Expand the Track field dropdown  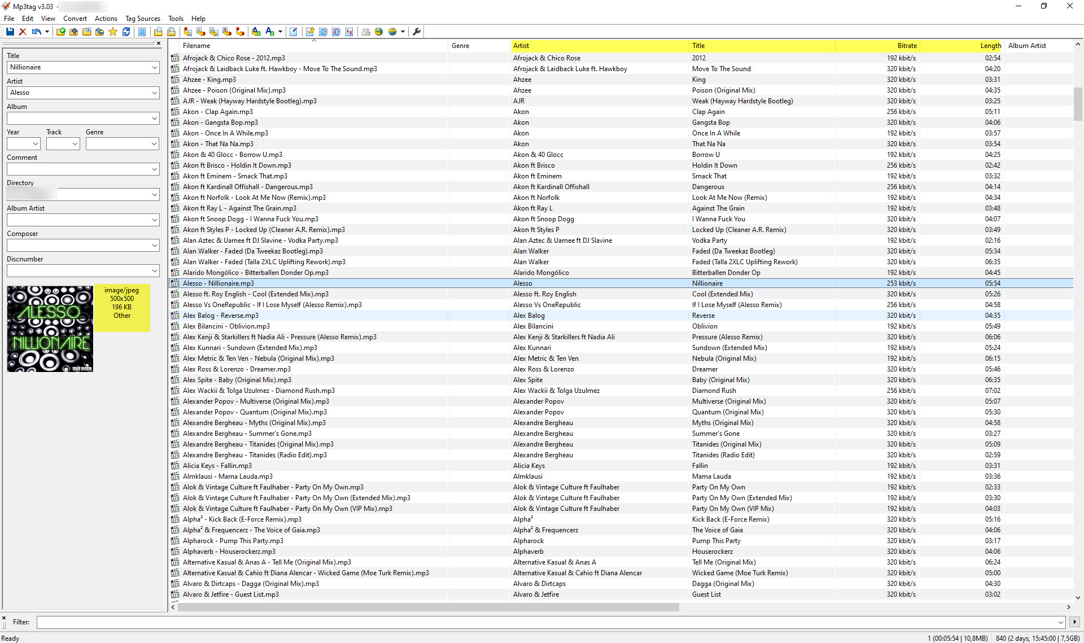click(x=75, y=144)
